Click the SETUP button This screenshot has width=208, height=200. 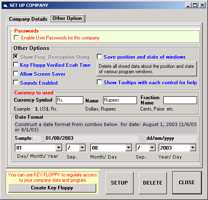click(x=119, y=183)
